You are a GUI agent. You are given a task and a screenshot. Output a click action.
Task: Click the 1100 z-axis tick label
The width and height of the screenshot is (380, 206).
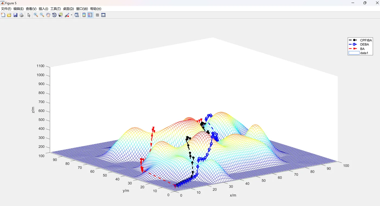pyautogui.click(x=40, y=66)
